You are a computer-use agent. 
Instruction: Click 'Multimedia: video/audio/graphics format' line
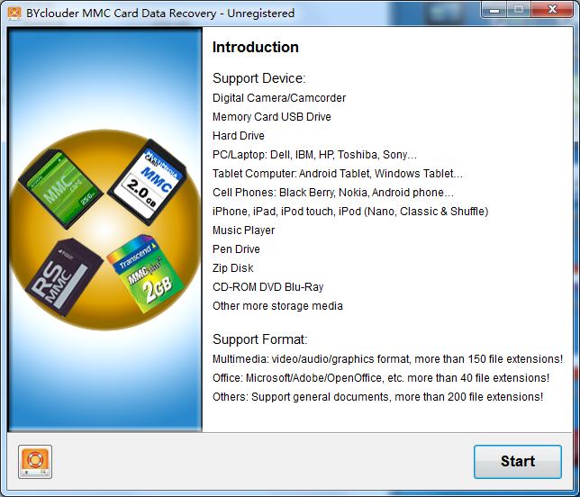387,359
